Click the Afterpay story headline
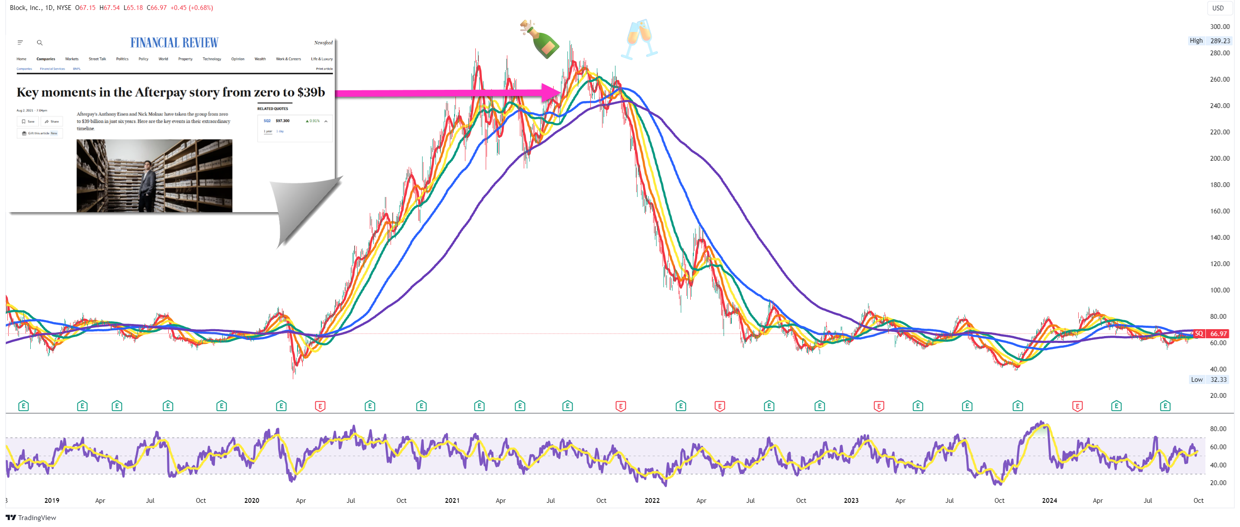1240x527 pixels. coord(171,92)
